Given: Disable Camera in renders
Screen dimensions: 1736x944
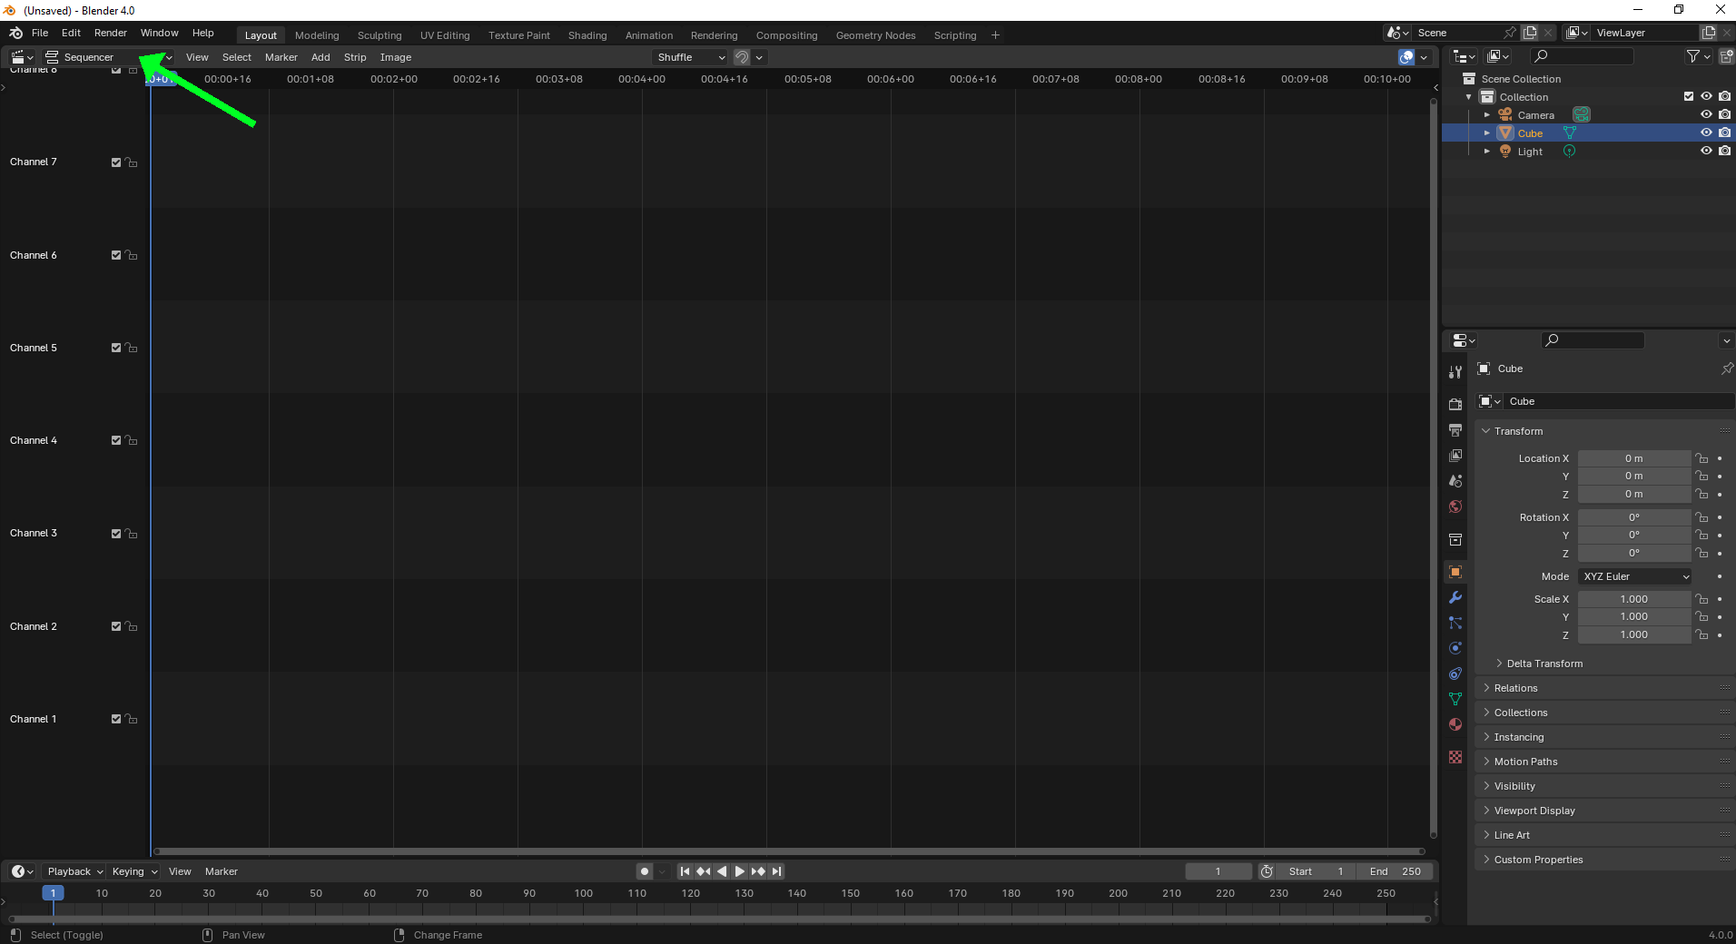Looking at the screenshot, I should pyautogui.click(x=1724, y=114).
